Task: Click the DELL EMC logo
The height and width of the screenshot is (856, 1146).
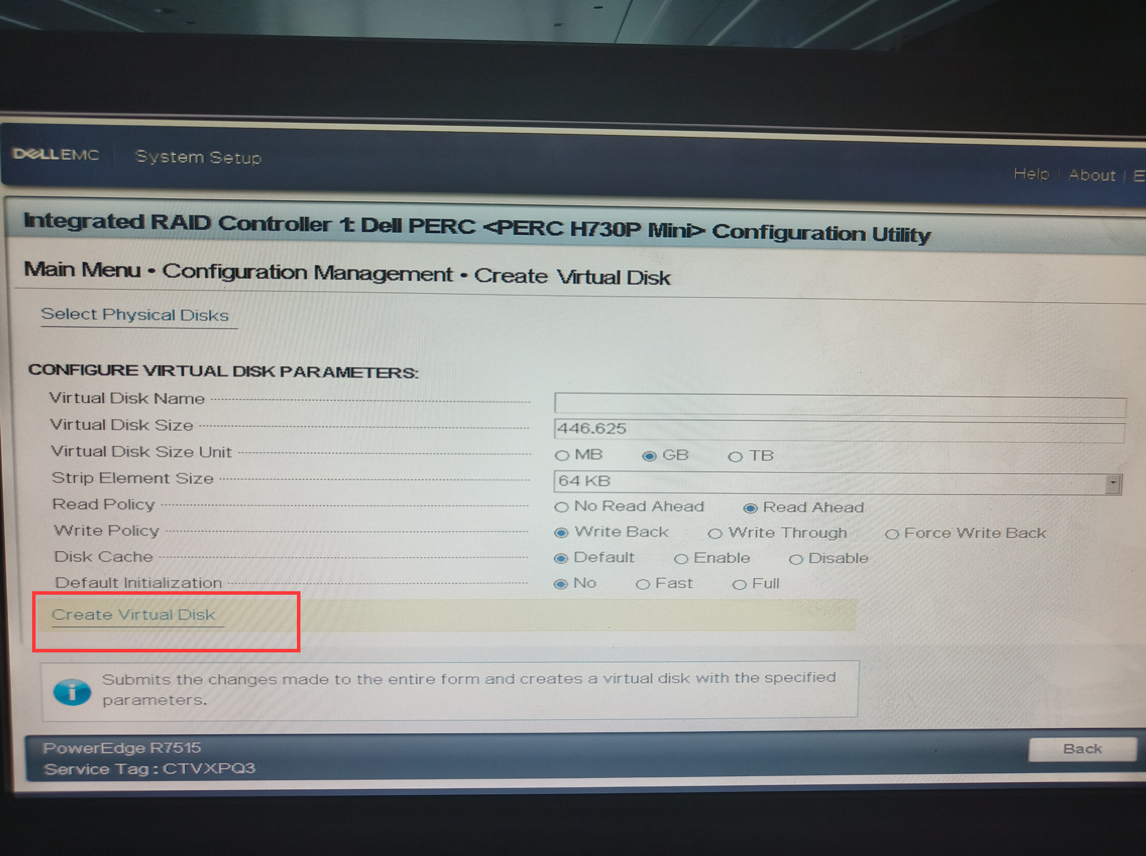Action: pos(56,154)
